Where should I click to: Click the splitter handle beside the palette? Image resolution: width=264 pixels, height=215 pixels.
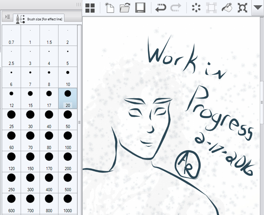pyautogui.click(x=79, y=122)
